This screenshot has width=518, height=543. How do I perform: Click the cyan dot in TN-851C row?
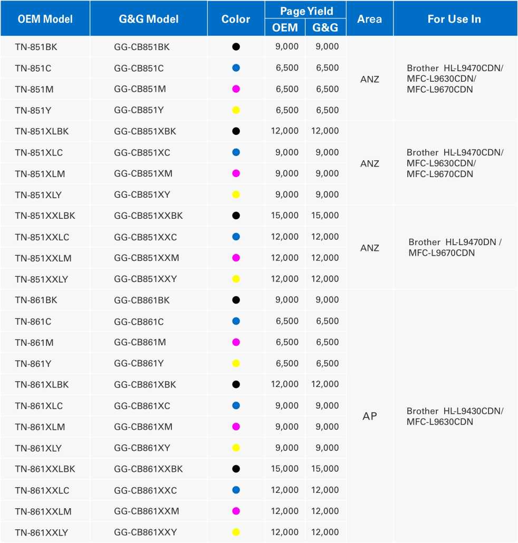coord(236,68)
